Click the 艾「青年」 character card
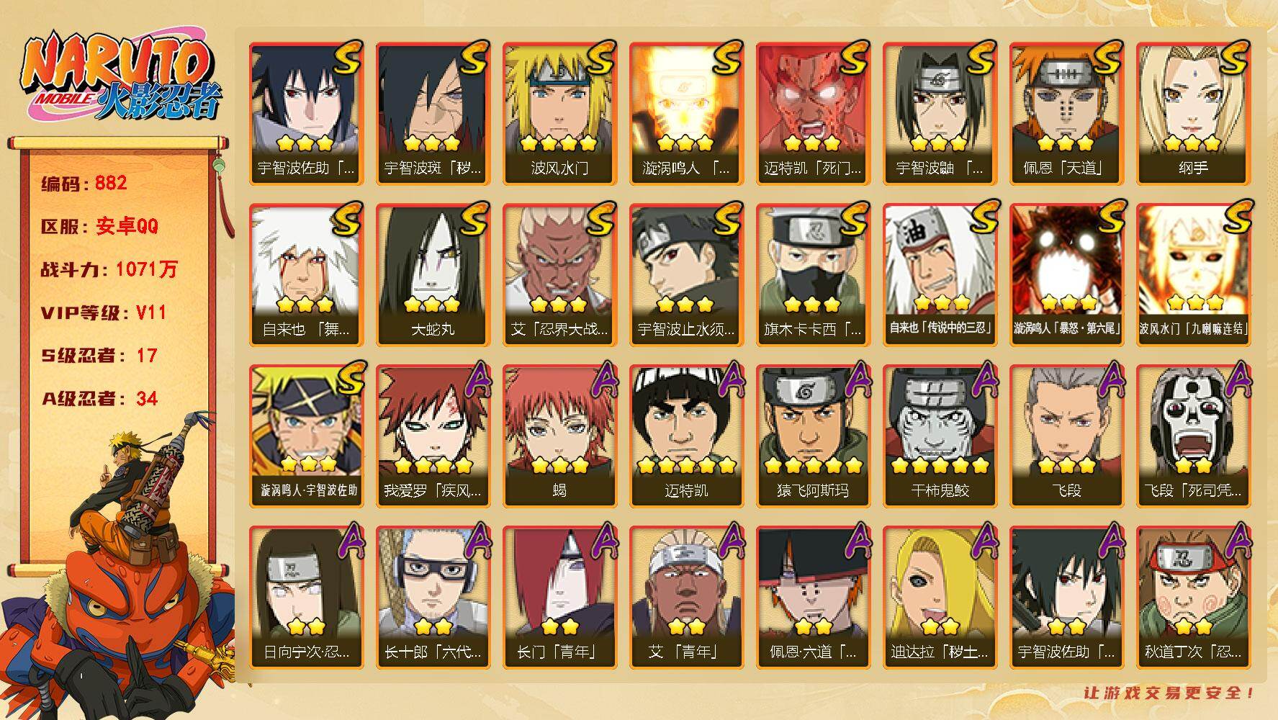The height and width of the screenshot is (720, 1278). coord(686,598)
